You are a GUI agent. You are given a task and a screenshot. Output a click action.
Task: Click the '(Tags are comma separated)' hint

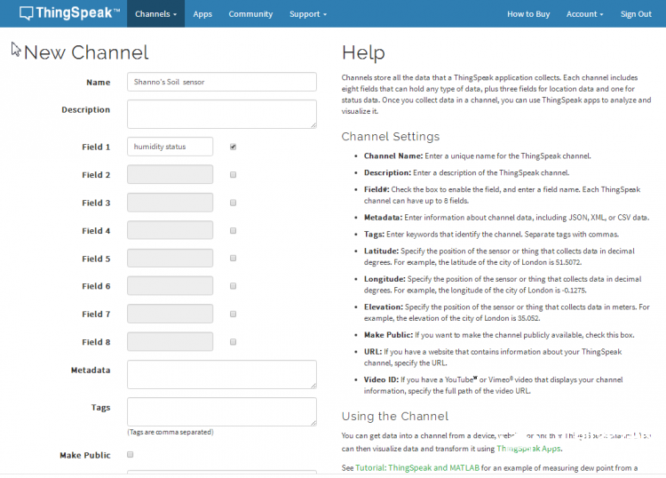tap(170, 432)
